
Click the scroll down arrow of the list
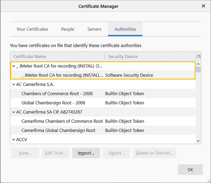[198, 141]
